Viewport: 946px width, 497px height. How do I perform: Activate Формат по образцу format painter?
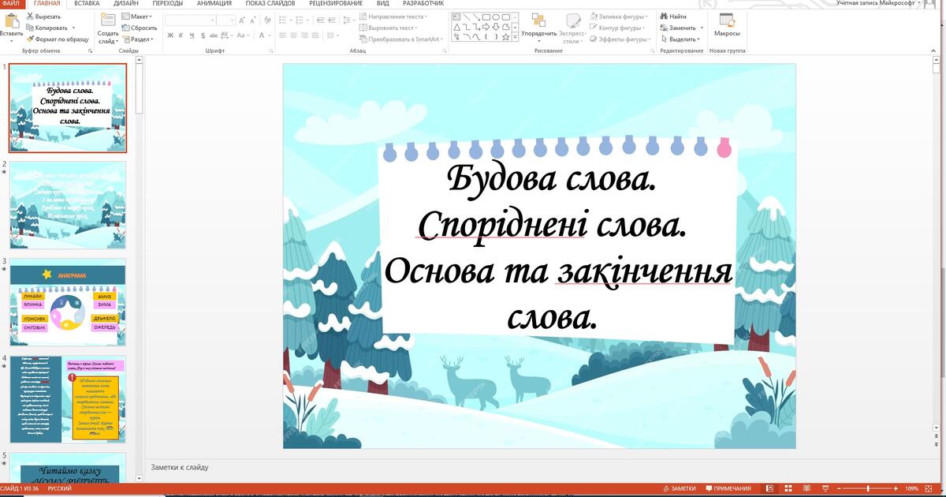tap(57, 39)
